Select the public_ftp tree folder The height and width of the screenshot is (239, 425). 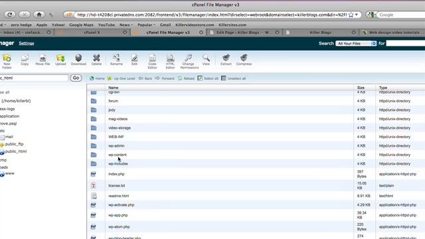[x=14, y=144]
